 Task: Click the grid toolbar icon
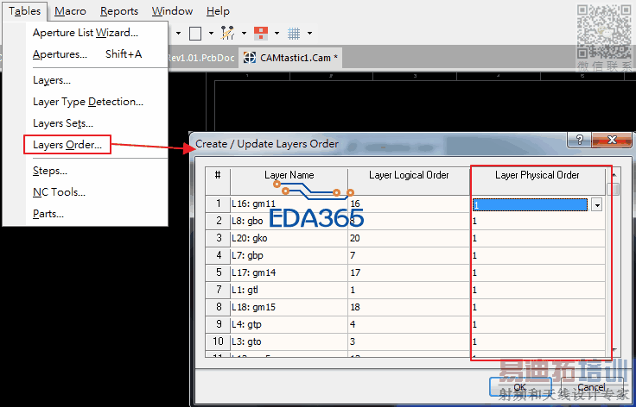click(x=294, y=33)
